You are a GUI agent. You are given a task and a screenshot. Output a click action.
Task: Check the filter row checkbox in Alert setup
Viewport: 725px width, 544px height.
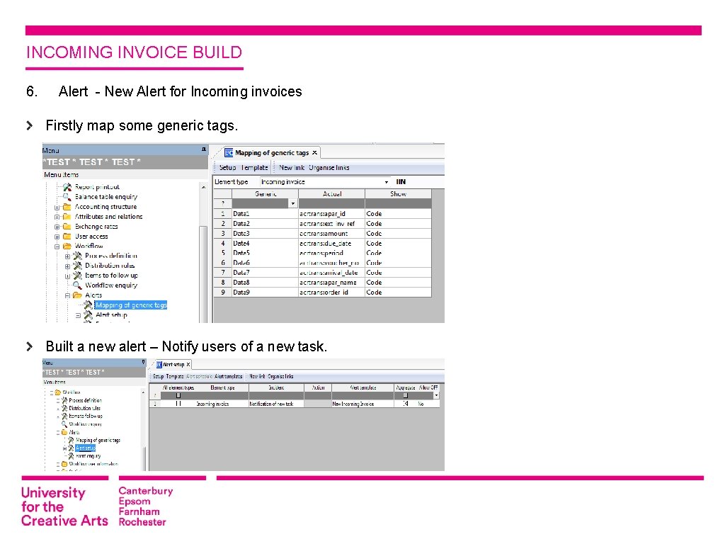[178, 394]
